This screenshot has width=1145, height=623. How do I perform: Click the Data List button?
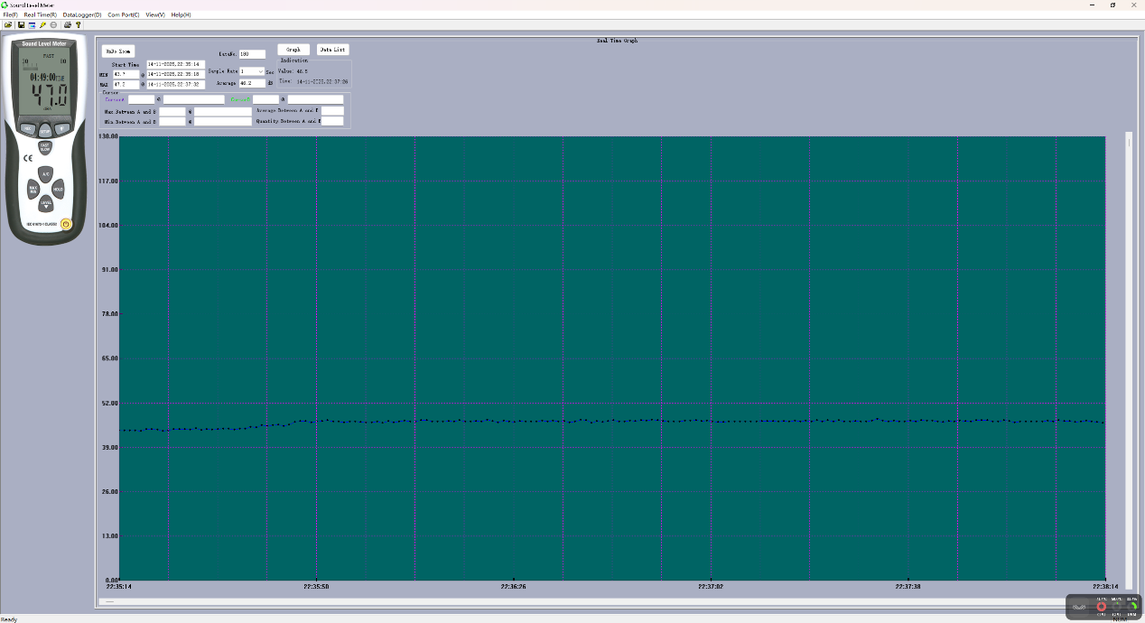point(332,50)
